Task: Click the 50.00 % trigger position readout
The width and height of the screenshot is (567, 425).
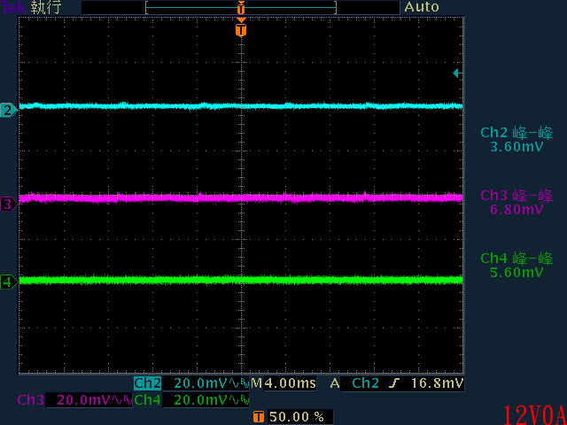Action: click(299, 417)
